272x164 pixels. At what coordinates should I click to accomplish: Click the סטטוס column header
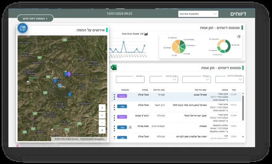coord(125,90)
